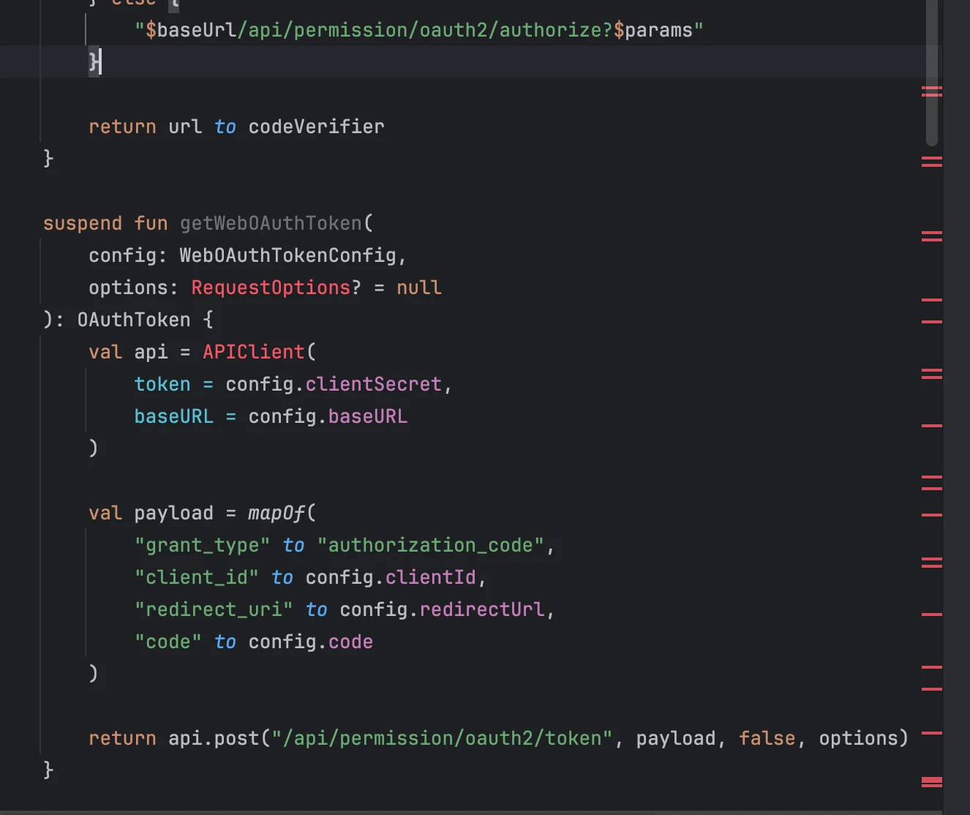The width and height of the screenshot is (970, 815).
Task: Place cursor on config.redirectUrl property
Action: point(482,609)
